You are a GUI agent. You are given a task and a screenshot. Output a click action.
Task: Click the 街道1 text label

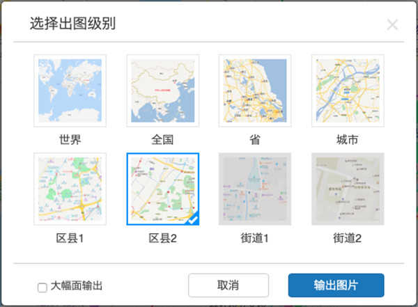(255, 238)
